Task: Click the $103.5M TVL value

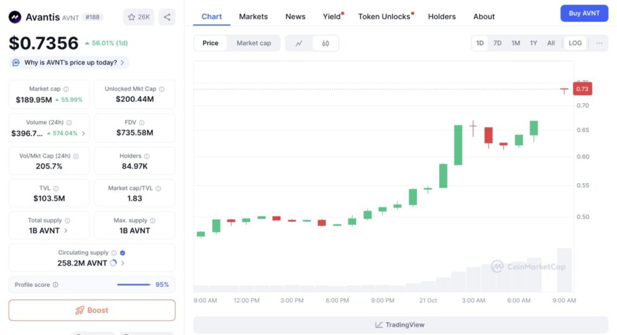Action: pos(49,198)
